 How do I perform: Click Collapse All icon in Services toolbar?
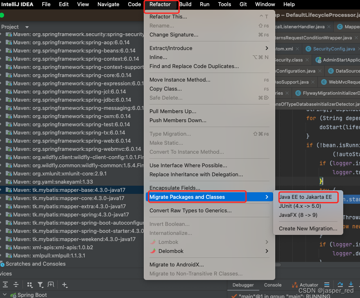16,284
